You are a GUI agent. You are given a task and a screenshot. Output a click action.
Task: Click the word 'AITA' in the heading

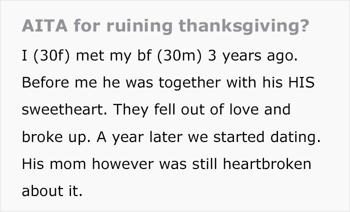[44, 25]
